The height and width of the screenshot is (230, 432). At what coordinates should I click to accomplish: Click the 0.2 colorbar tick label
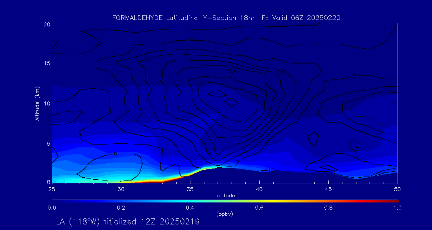121,208
